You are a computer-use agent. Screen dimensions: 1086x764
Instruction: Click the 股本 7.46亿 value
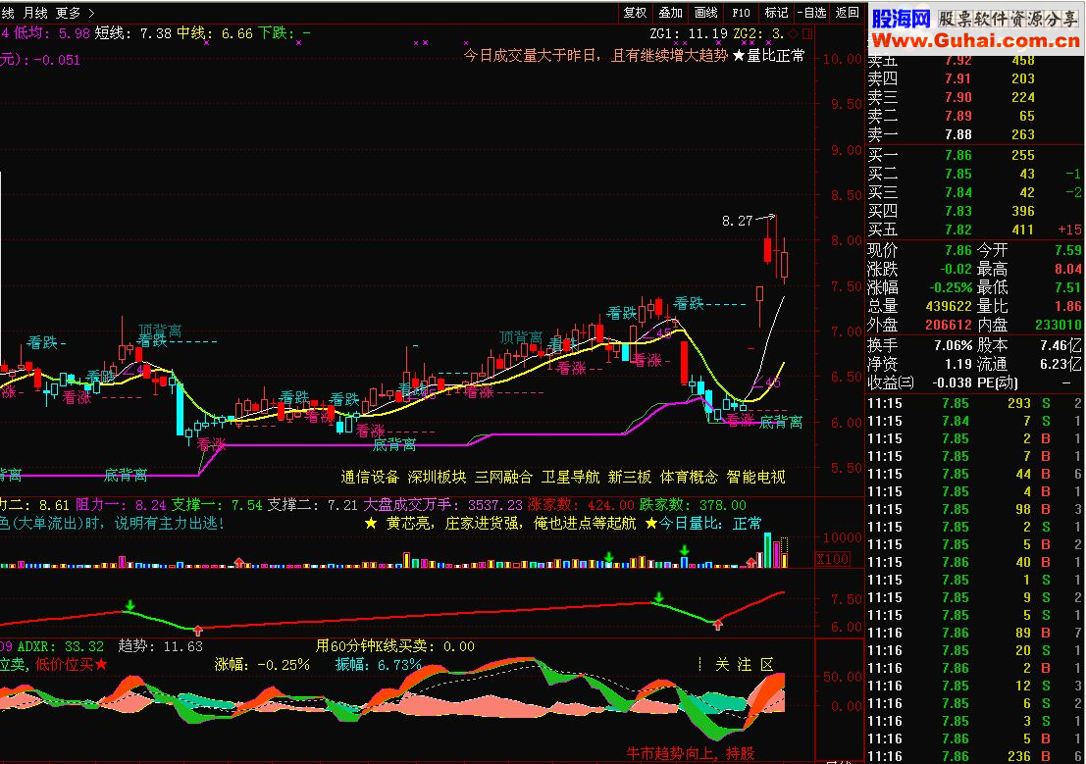coord(1061,345)
